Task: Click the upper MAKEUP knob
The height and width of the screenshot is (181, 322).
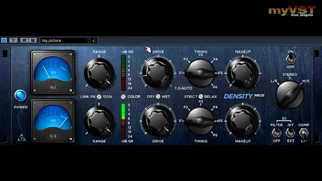Action: pos(243,73)
